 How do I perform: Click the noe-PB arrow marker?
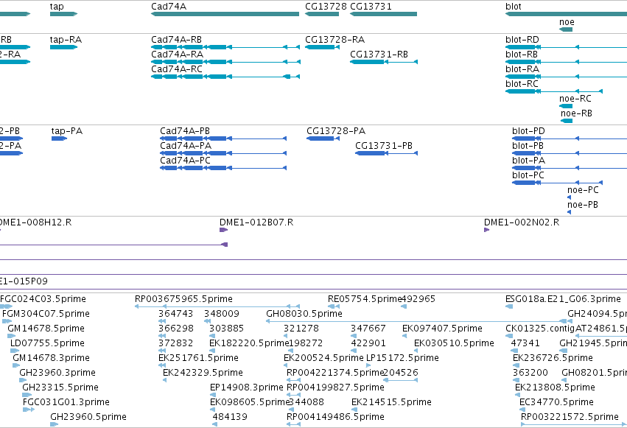(x=569, y=212)
